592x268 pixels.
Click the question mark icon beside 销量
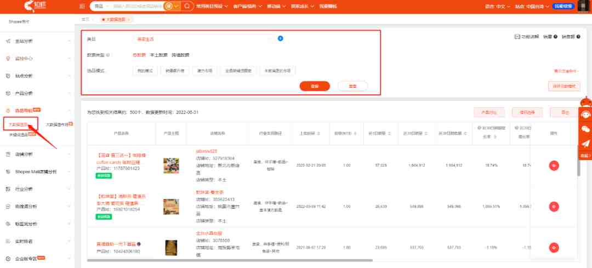(556, 37)
